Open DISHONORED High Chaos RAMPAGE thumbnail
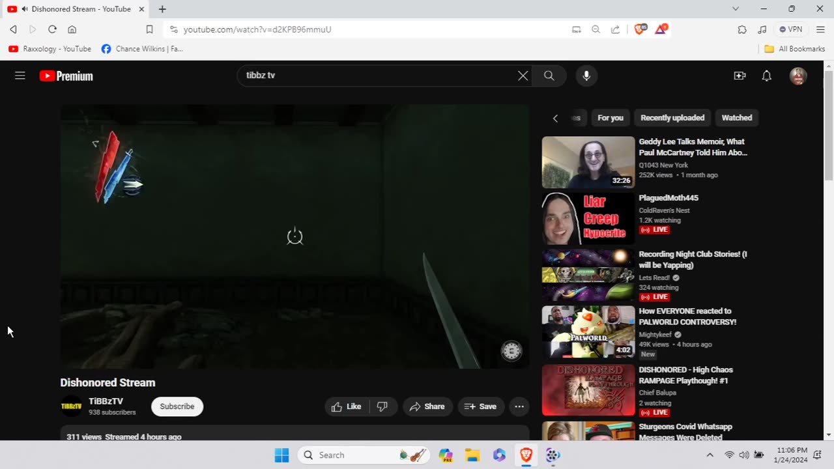Viewport: 834px width, 469px height. click(x=588, y=390)
